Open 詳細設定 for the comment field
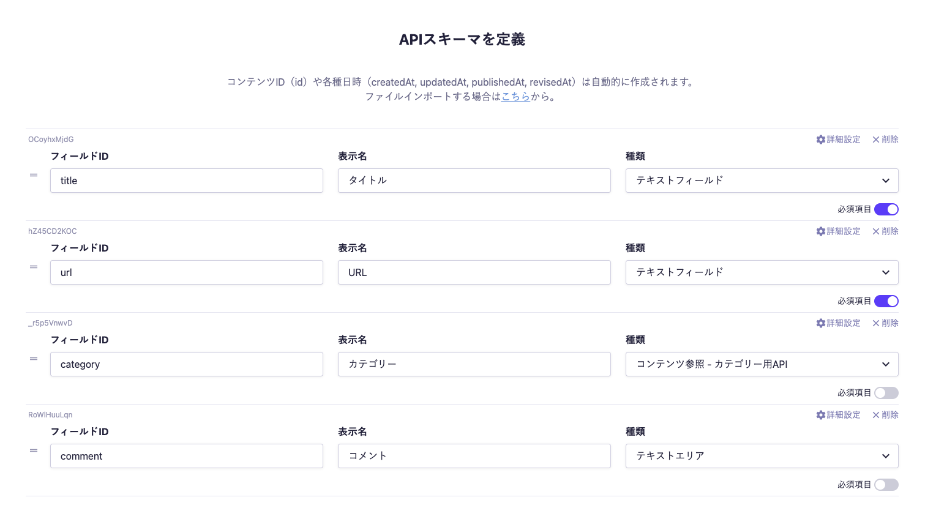The height and width of the screenshot is (519, 925). pos(837,415)
